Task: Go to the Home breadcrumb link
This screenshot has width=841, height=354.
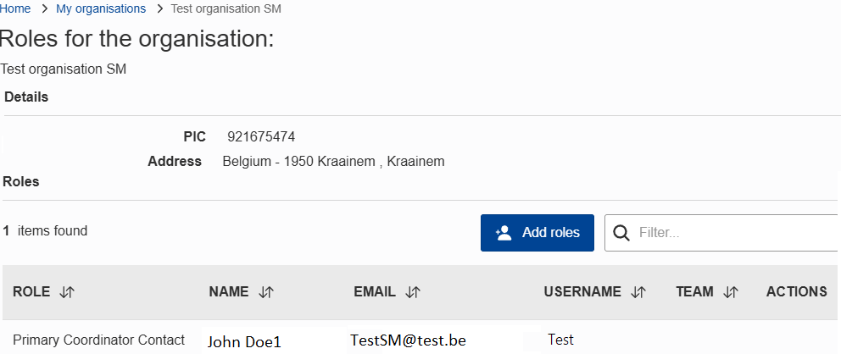Action: point(15,8)
